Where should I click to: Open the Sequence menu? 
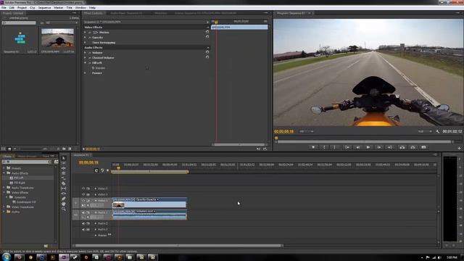pos(45,8)
